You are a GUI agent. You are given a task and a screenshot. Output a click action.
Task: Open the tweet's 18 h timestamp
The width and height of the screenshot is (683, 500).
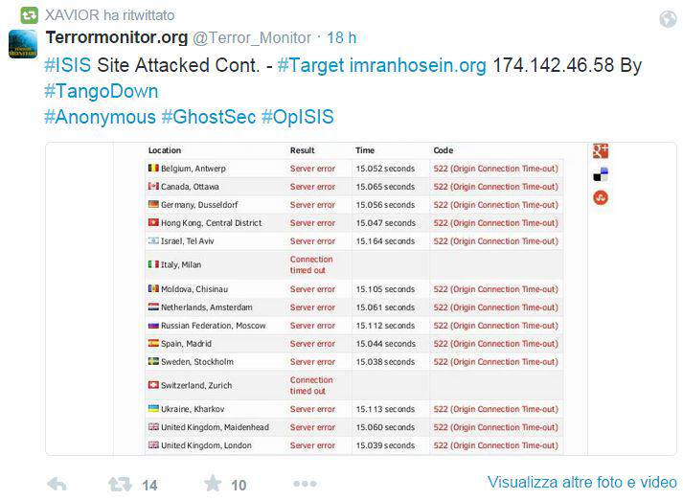[342, 38]
